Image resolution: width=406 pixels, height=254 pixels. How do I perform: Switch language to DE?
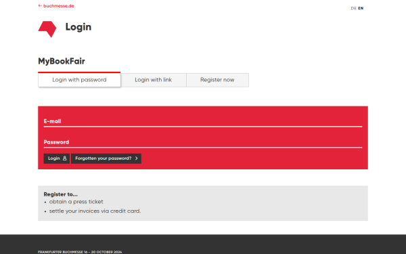[353, 8]
